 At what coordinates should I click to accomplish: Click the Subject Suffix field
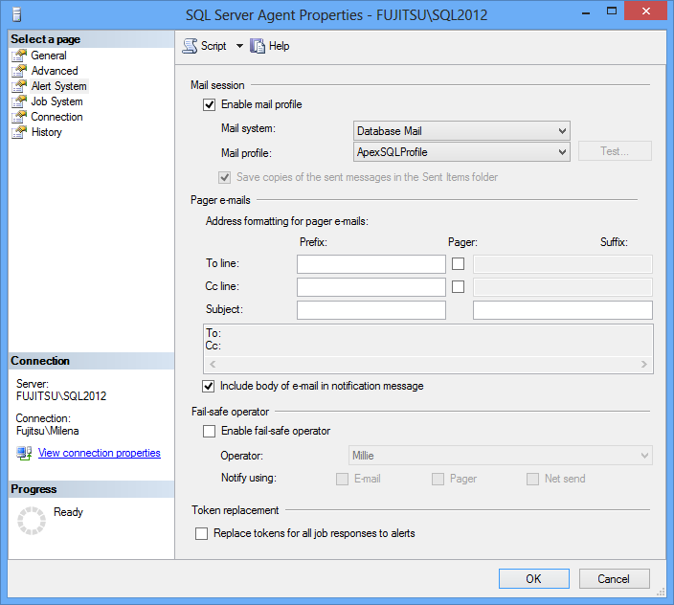tap(563, 310)
